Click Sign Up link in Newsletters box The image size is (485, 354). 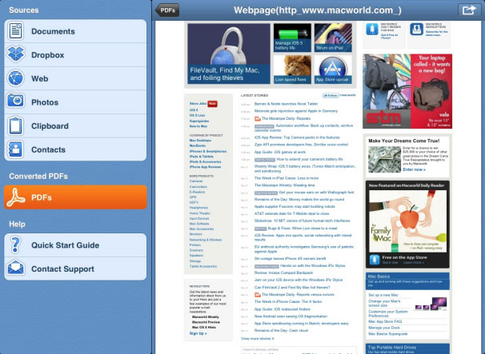tap(198, 333)
